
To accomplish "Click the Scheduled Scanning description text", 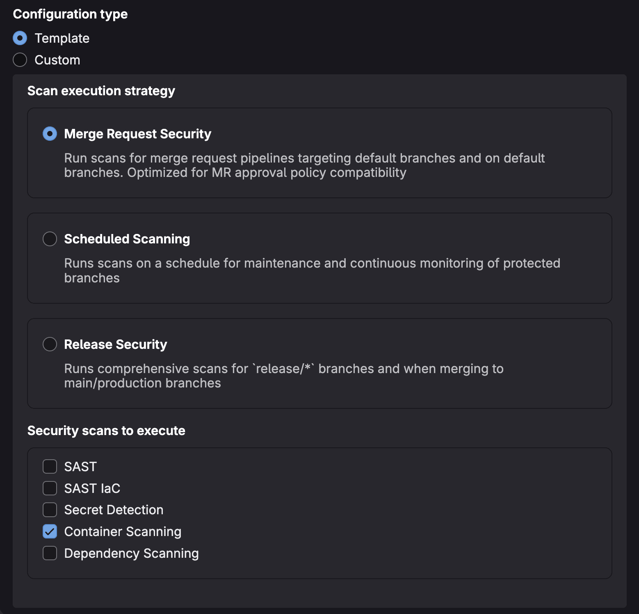I will tap(312, 270).
